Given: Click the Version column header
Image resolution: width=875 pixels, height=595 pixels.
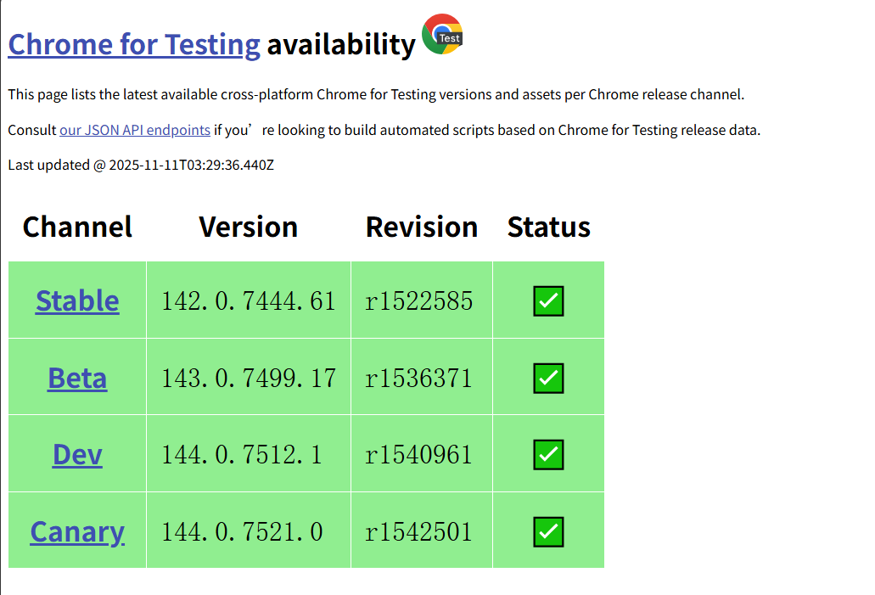Looking at the screenshot, I should click(249, 227).
